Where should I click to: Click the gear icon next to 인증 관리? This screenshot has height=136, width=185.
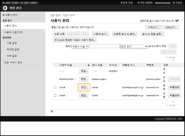click(x=5, y=8)
